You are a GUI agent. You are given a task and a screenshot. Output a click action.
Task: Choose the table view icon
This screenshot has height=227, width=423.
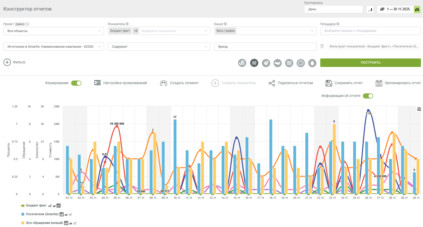pyautogui.click(x=289, y=63)
